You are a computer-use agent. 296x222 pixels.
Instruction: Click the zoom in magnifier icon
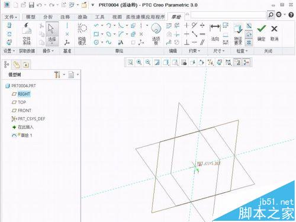tap(139, 63)
